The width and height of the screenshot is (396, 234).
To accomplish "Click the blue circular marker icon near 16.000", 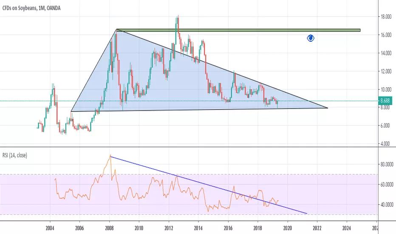I will [311, 38].
